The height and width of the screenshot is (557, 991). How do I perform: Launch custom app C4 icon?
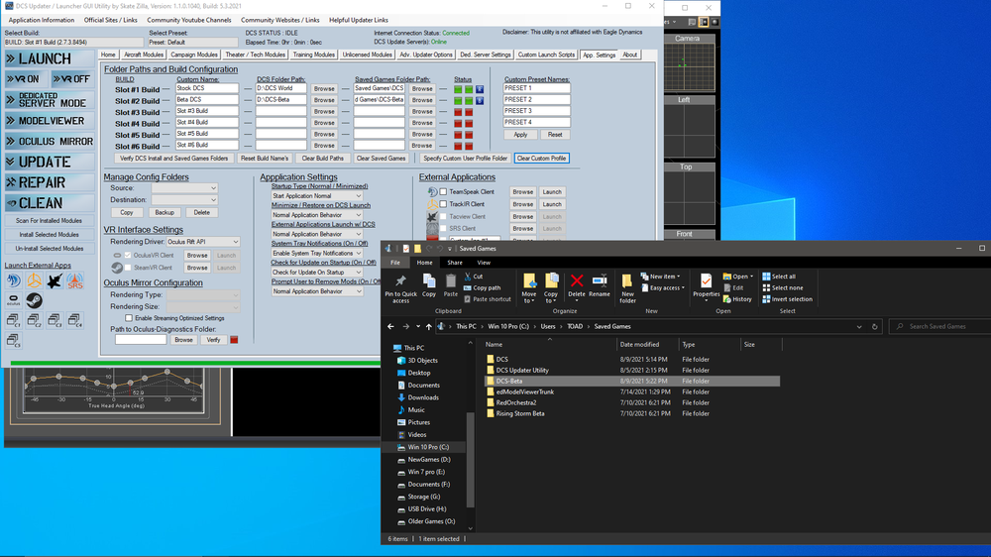point(75,320)
